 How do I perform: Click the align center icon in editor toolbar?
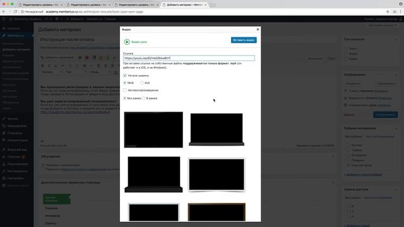105,66
